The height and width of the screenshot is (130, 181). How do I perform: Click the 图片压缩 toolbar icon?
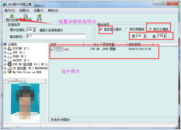point(12,16)
